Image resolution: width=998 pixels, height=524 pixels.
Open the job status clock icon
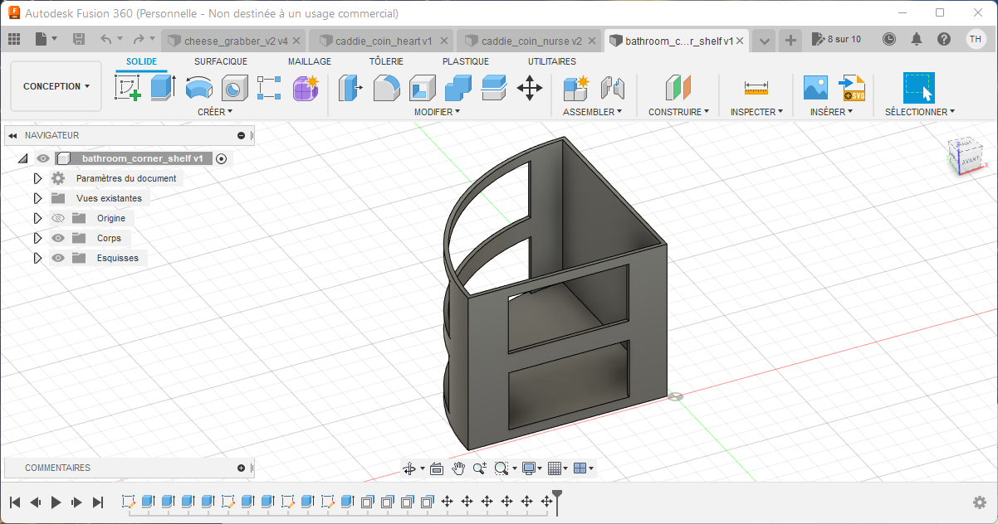point(889,39)
